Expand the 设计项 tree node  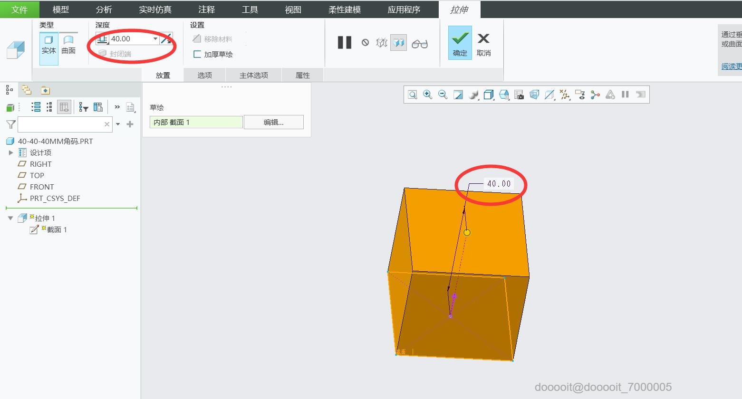(x=11, y=152)
